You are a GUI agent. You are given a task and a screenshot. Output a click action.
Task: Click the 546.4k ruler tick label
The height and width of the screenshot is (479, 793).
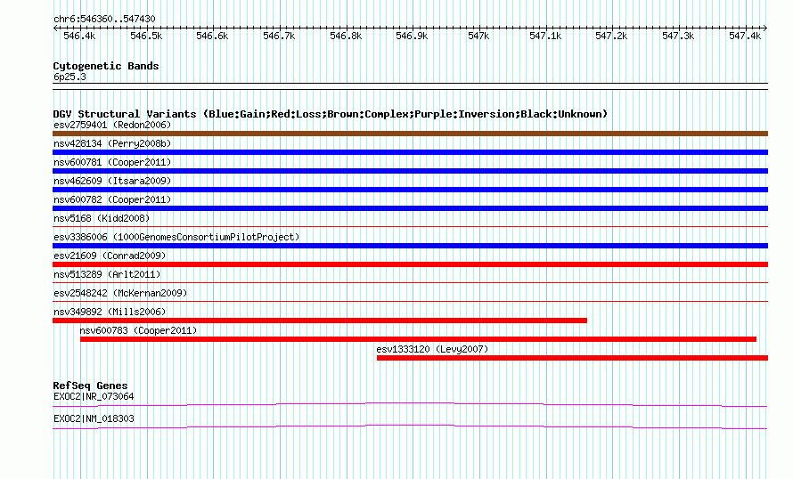79,36
